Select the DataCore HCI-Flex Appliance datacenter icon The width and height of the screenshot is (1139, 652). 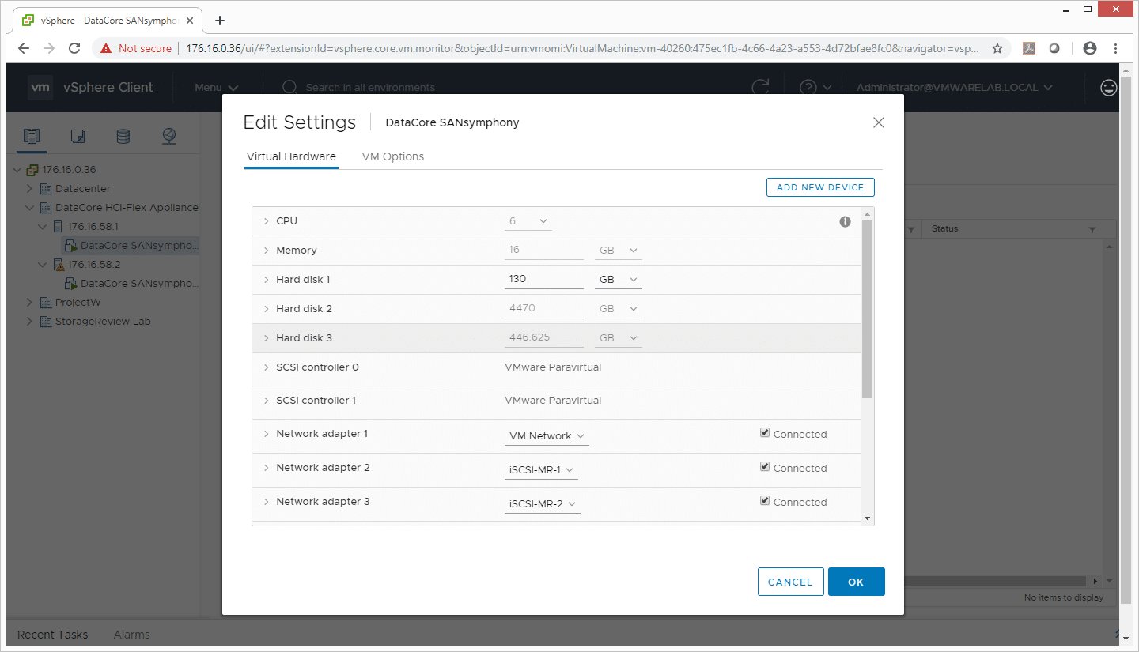47,208
